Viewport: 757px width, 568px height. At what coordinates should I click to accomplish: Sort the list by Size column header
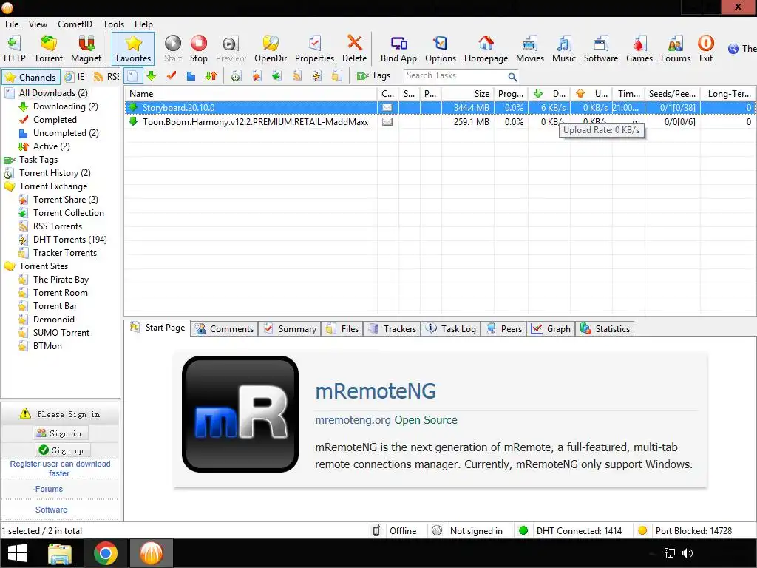click(467, 94)
